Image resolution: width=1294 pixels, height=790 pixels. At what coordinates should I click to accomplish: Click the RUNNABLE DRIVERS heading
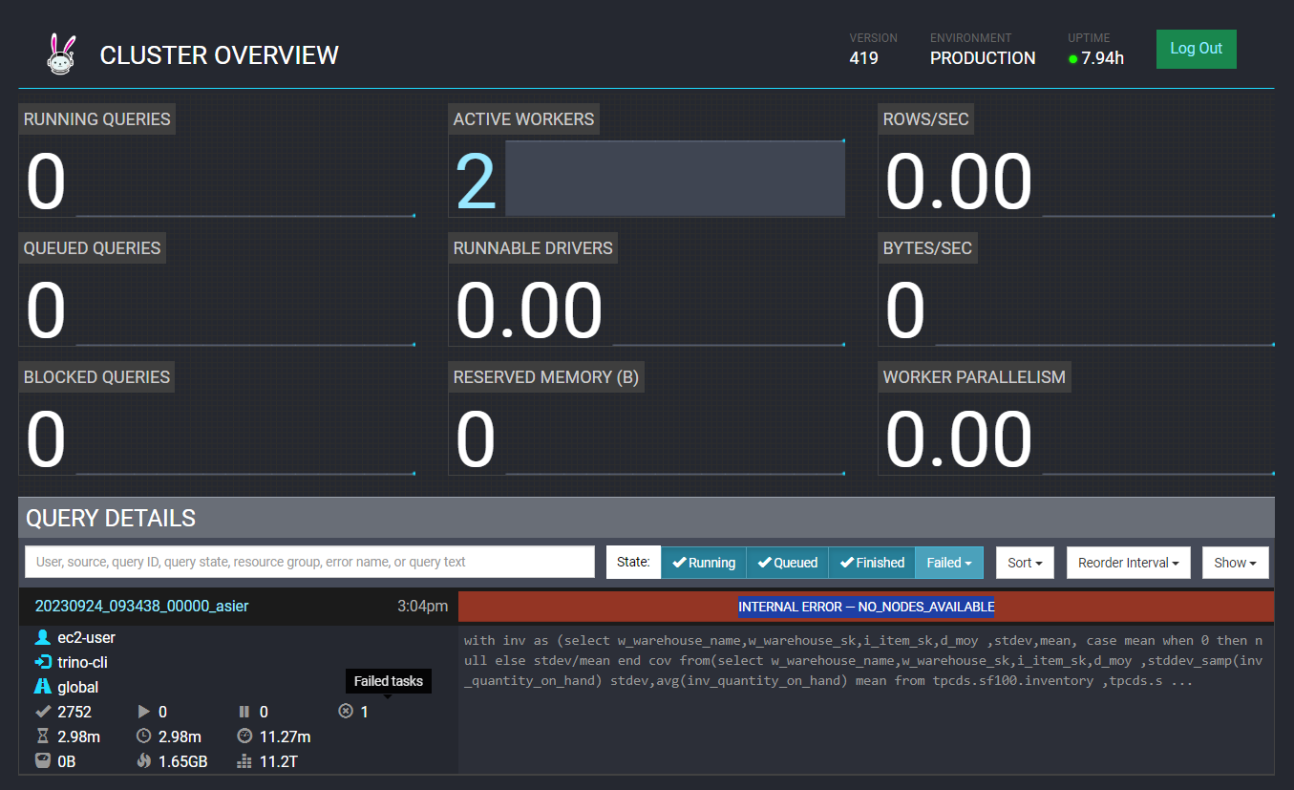pyautogui.click(x=533, y=248)
